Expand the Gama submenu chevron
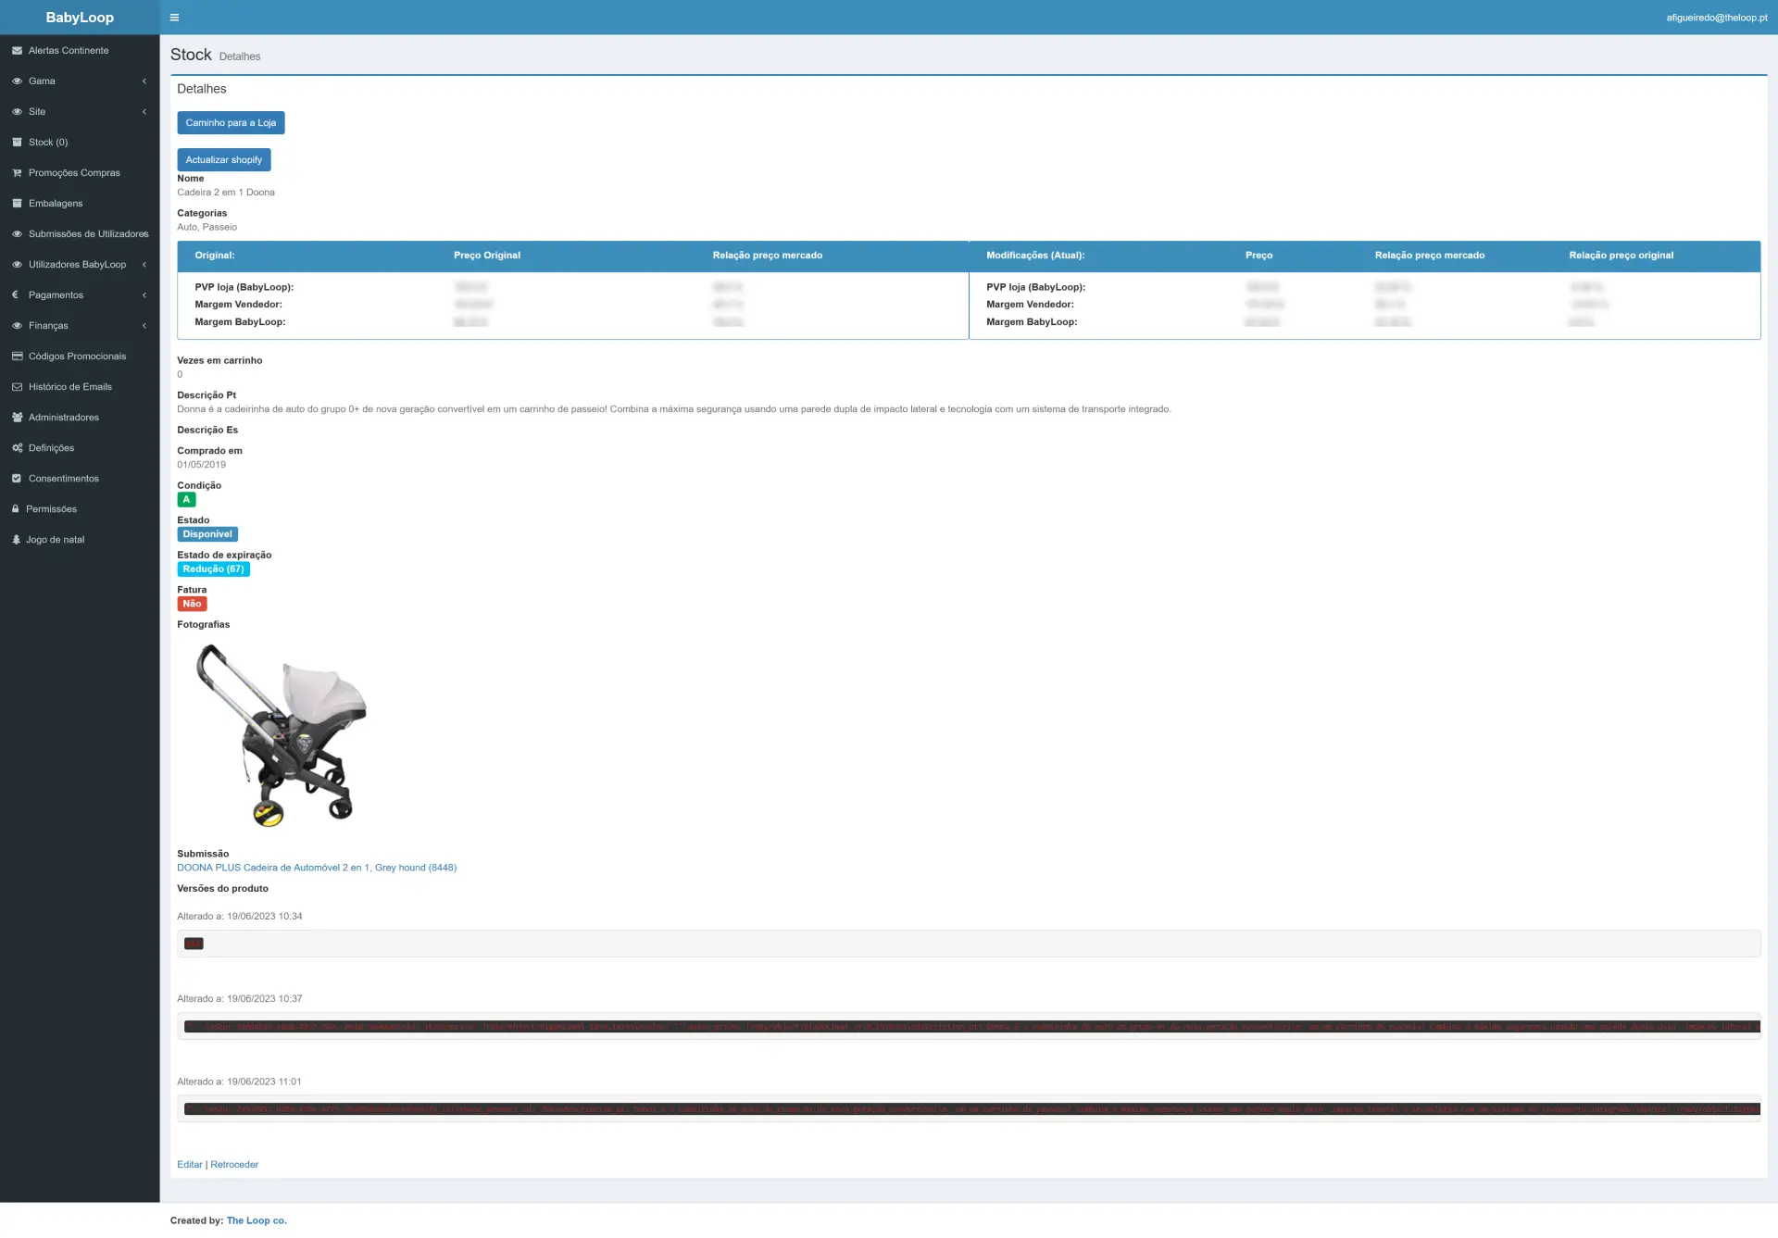Image resolution: width=1778 pixels, height=1238 pixels. click(x=144, y=81)
